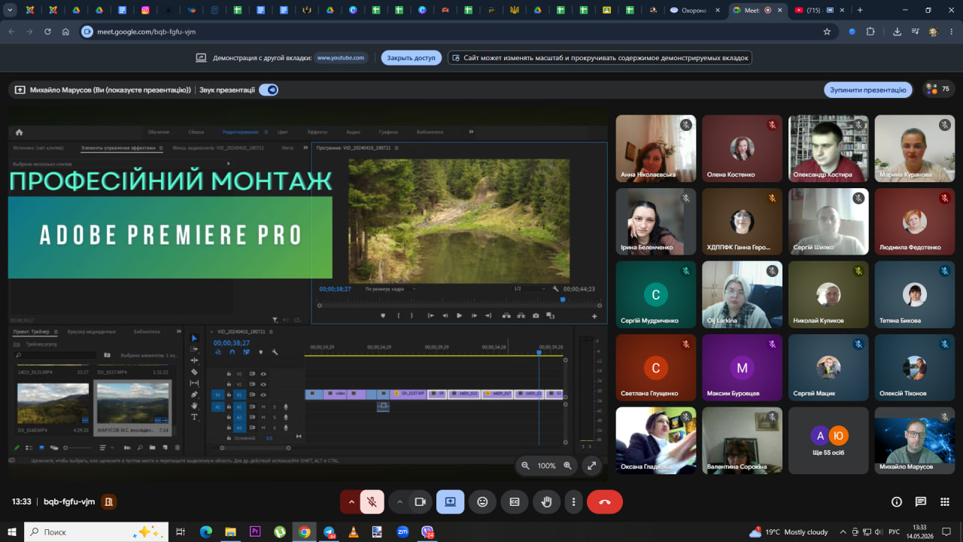Open the meeting details info icon

897,501
